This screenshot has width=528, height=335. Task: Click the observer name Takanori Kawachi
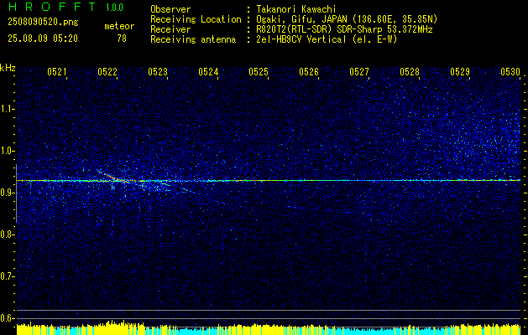pos(296,9)
